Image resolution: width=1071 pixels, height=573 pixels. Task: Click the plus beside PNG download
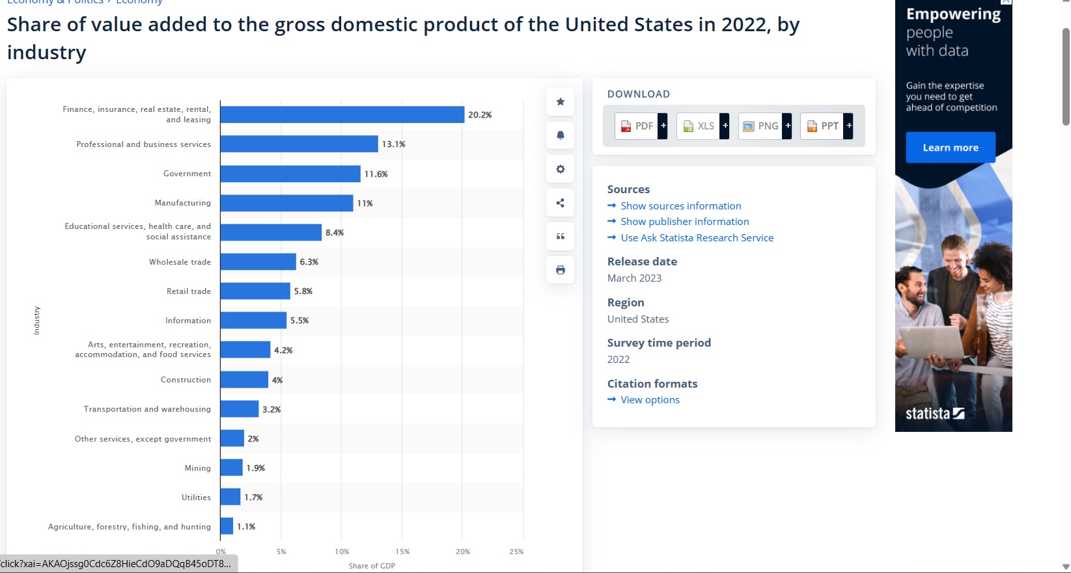click(787, 126)
